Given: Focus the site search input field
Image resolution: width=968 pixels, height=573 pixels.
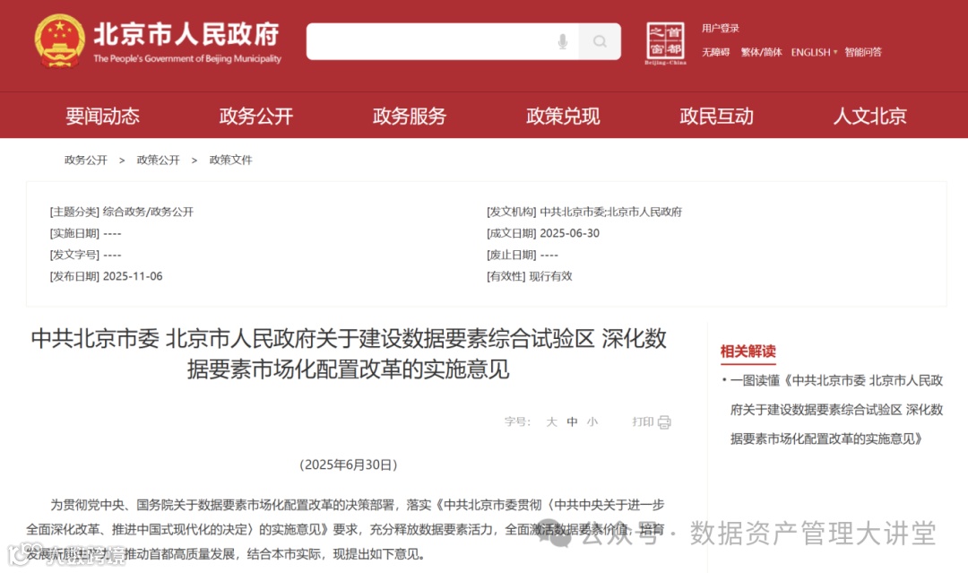Looking at the screenshot, I should click(442, 41).
